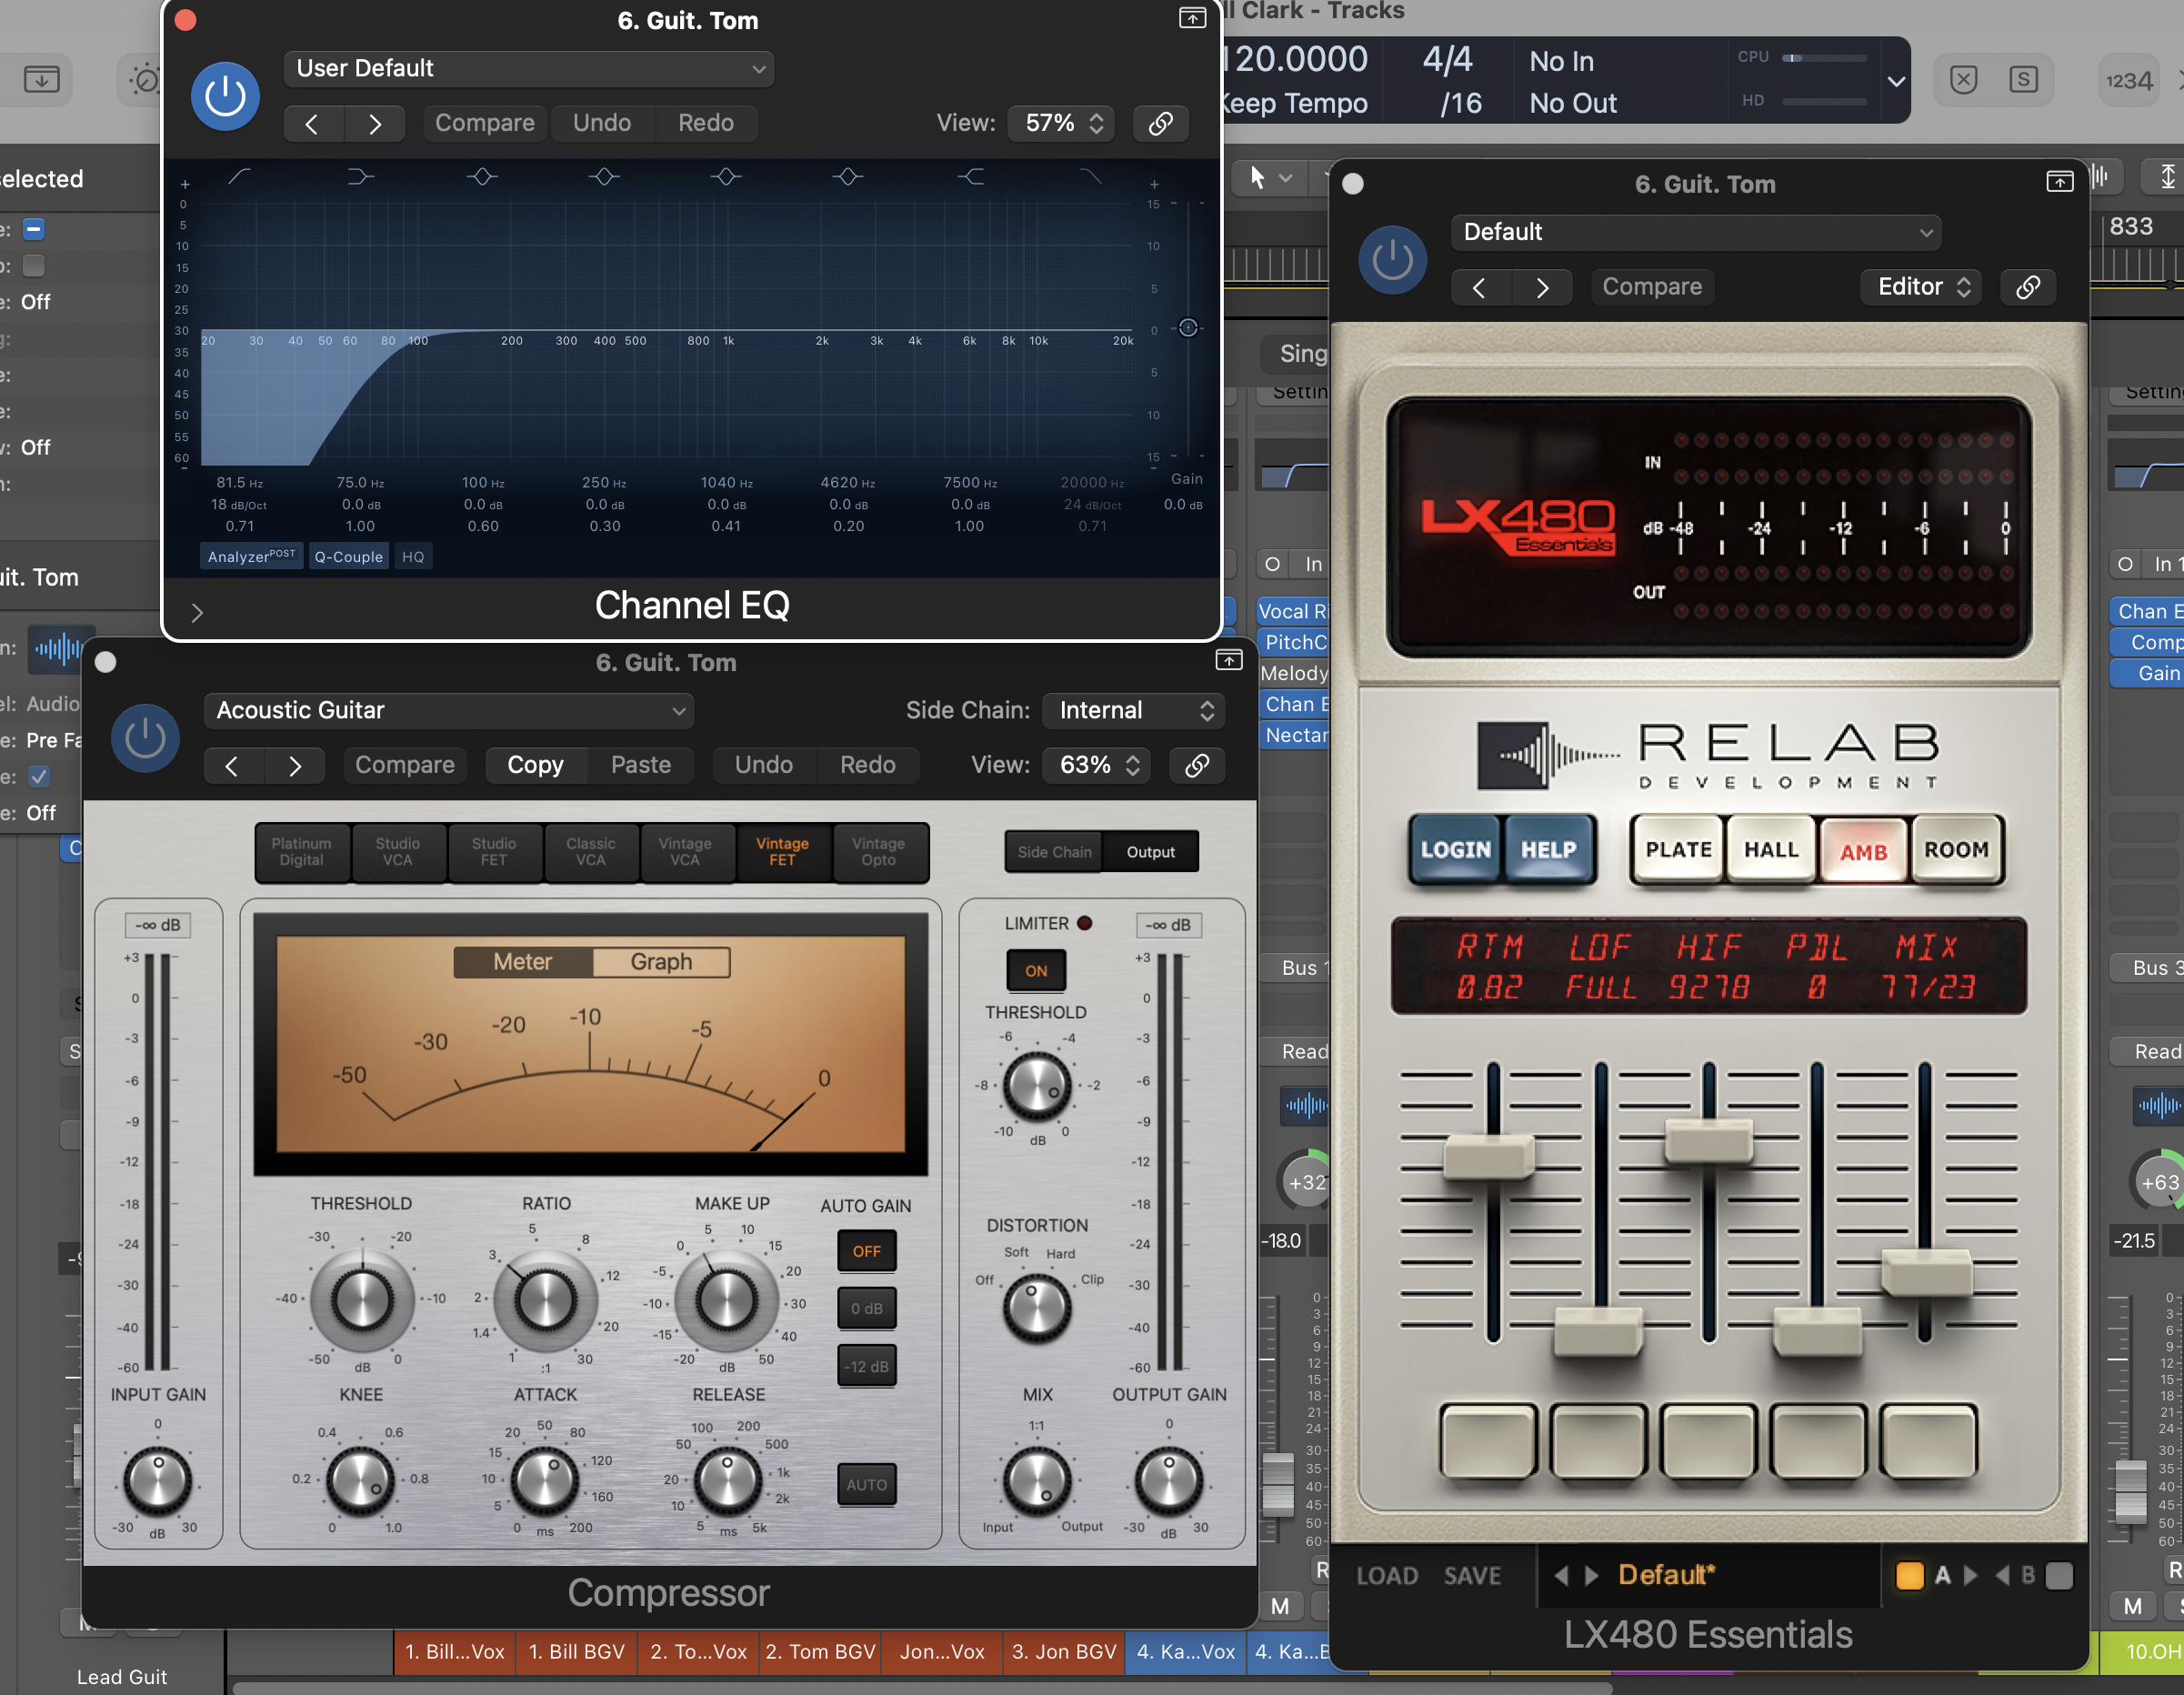Select the low-cut filter band icon

pyautogui.click(x=239, y=177)
